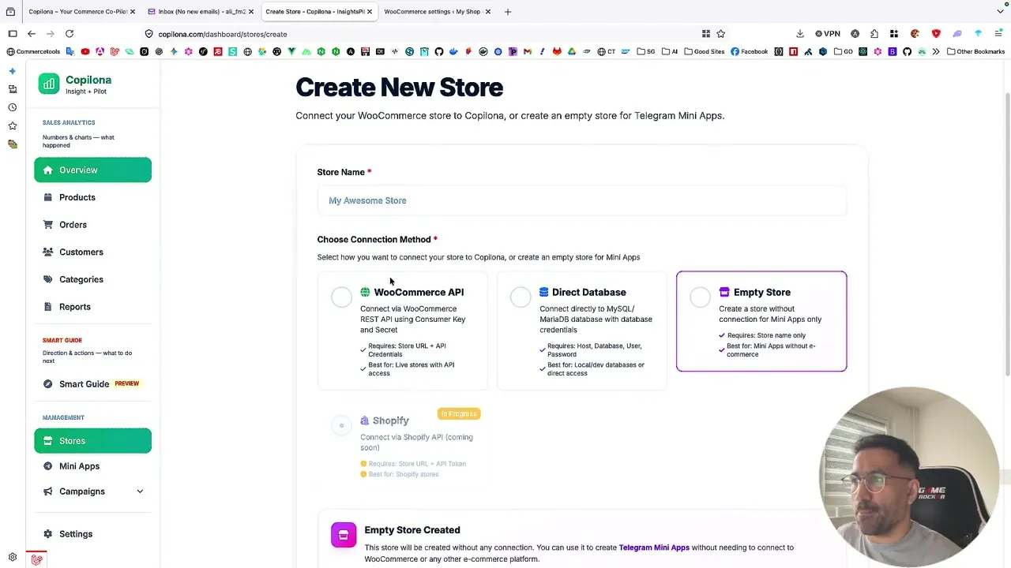Focus the Store Name input field
The image size is (1011, 568).
582,200
